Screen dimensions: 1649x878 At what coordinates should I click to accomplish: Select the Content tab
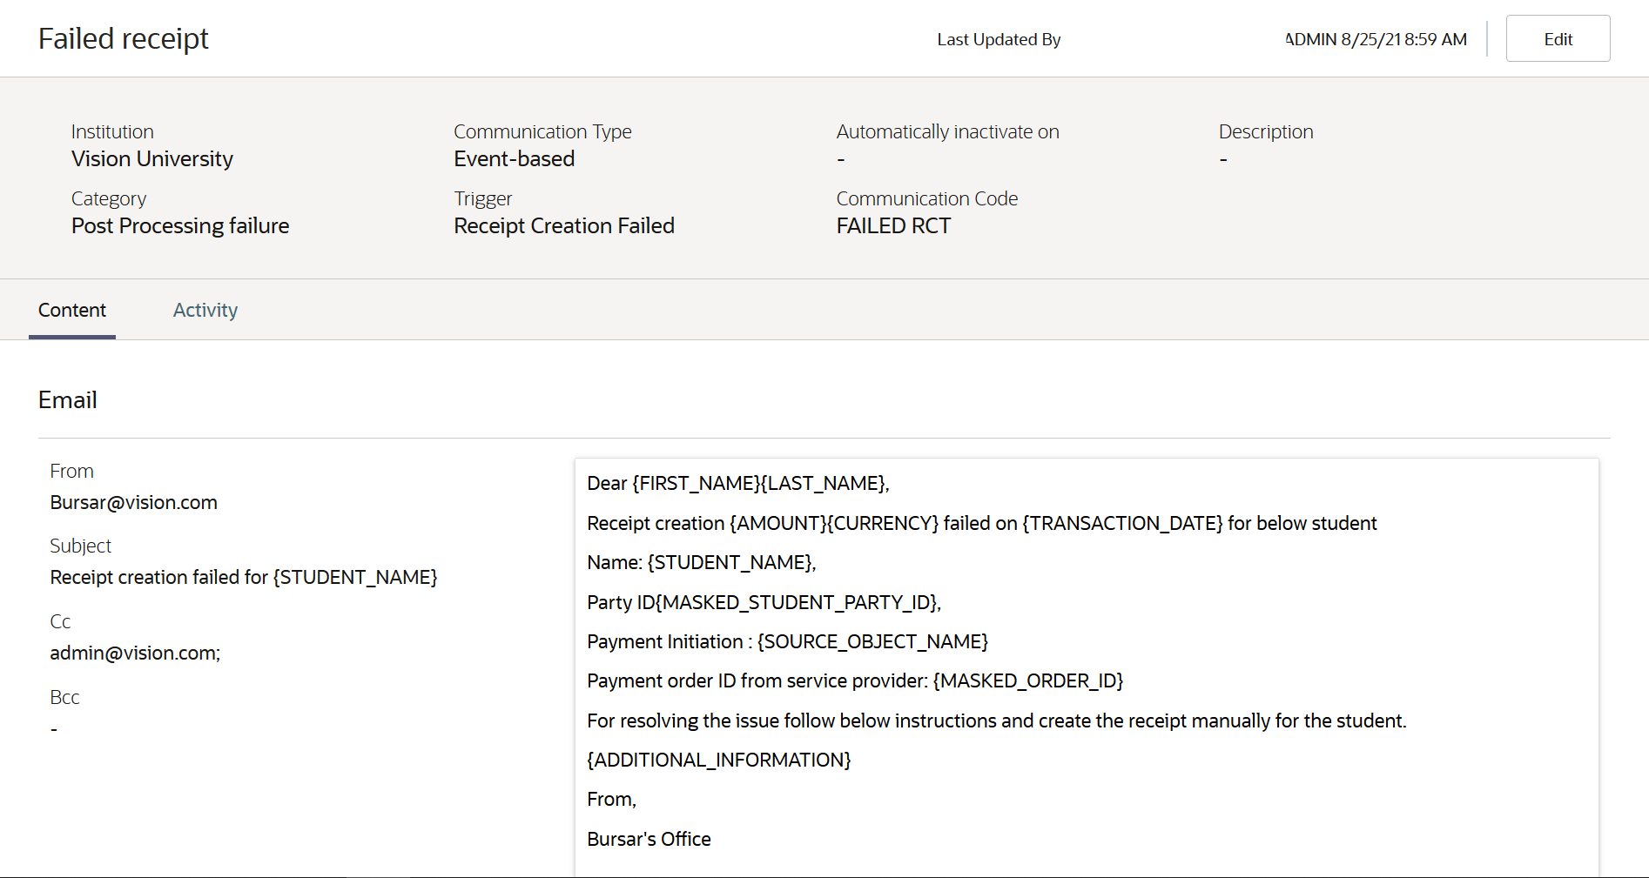72,311
